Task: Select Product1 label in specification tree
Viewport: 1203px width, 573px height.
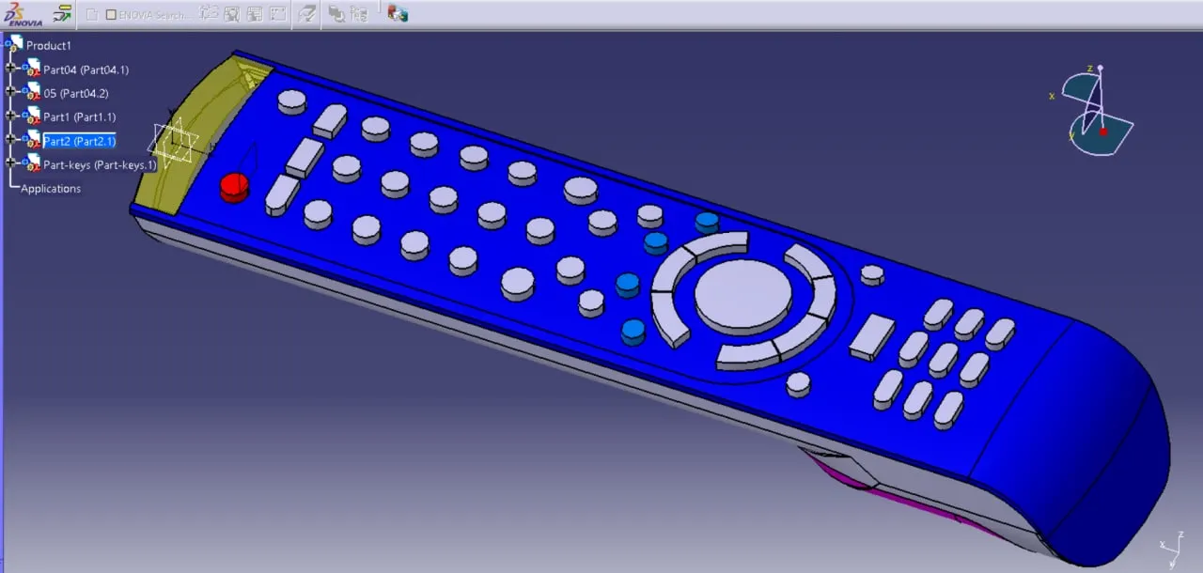Action: 48,45
